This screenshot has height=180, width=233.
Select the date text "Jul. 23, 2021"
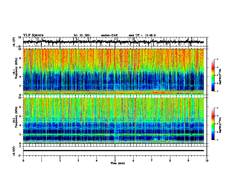click(x=82, y=35)
